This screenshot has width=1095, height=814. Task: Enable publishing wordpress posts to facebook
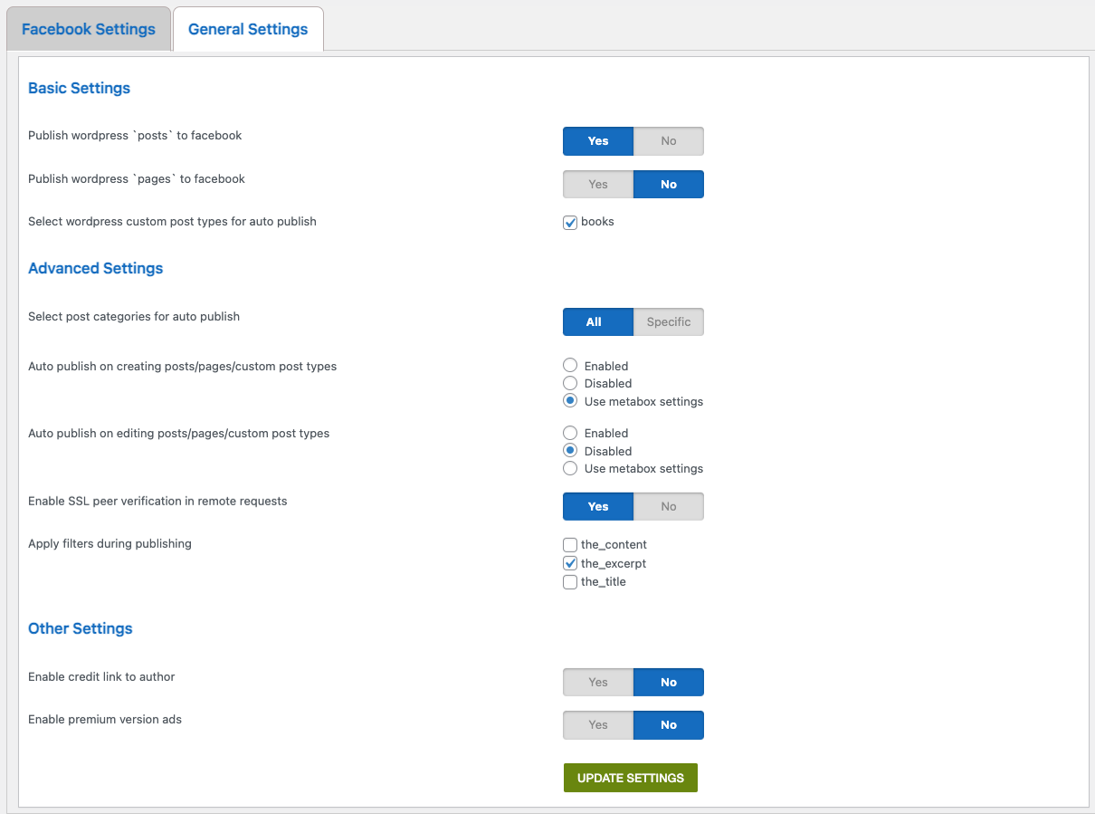597,140
